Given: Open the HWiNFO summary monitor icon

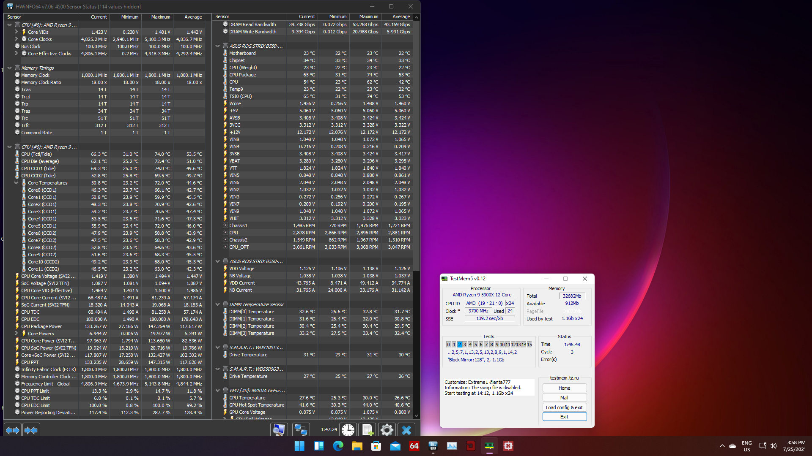Looking at the screenshot, I should coord(279,430).
